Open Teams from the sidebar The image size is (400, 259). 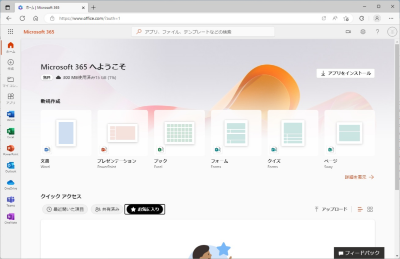tap(10, 201)
